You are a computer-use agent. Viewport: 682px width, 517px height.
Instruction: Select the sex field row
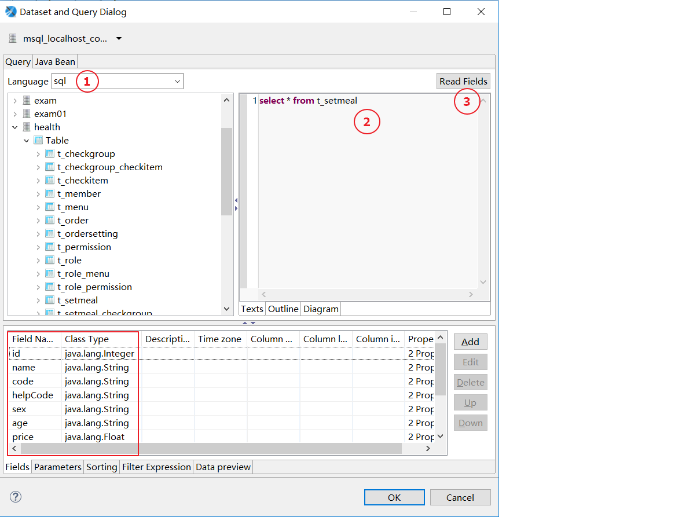pyautogui.click(x=221, y=409)
